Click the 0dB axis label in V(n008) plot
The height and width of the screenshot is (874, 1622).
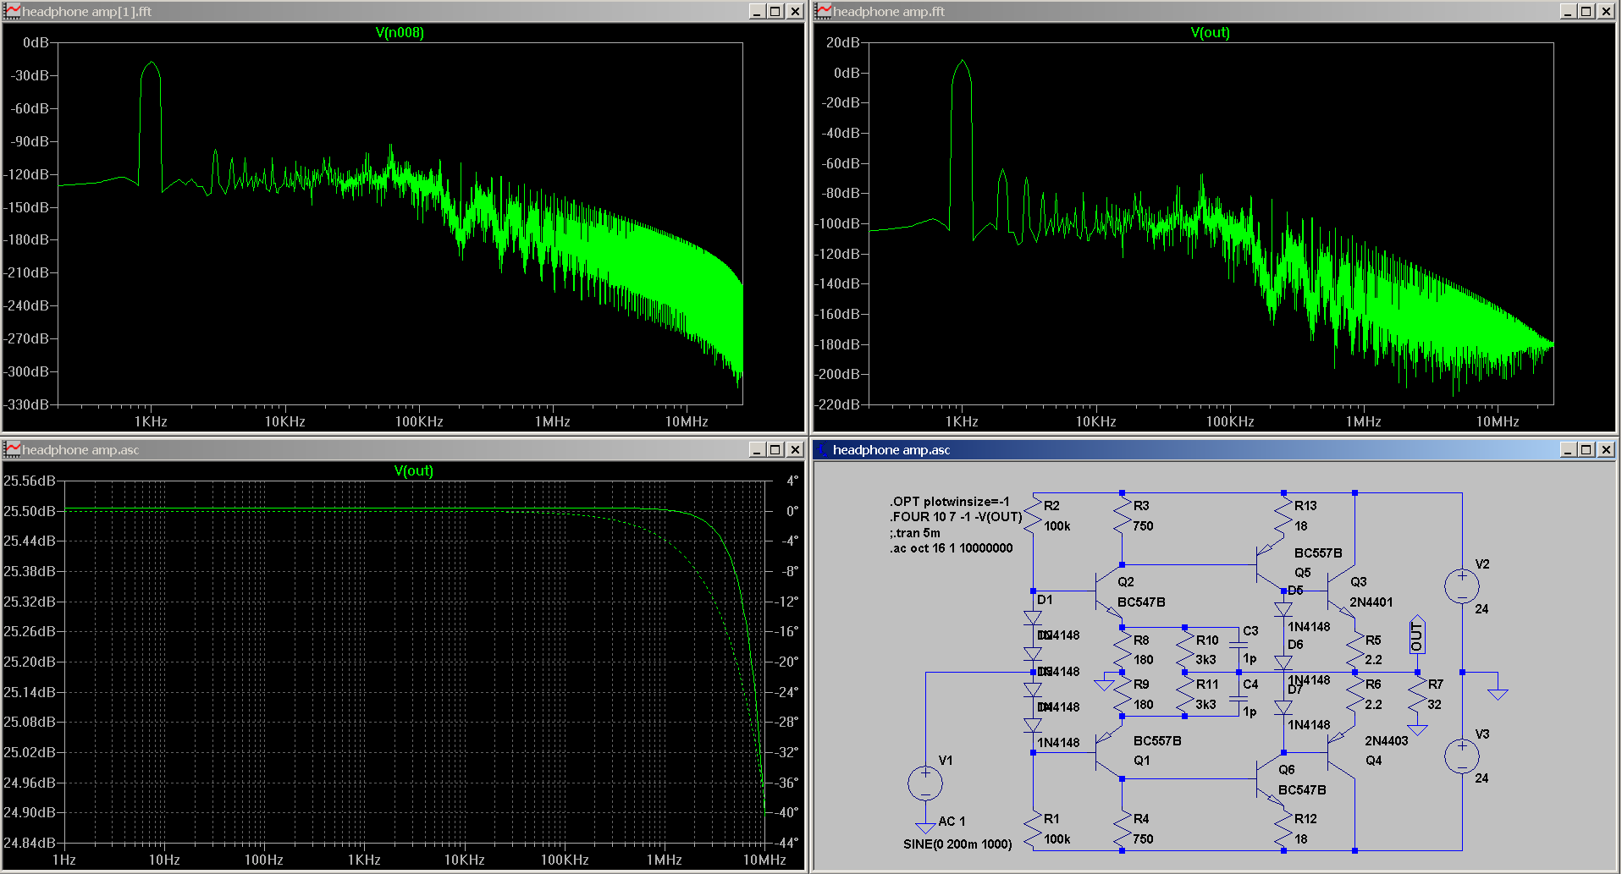pyautogui.click(x=36, y=42)
